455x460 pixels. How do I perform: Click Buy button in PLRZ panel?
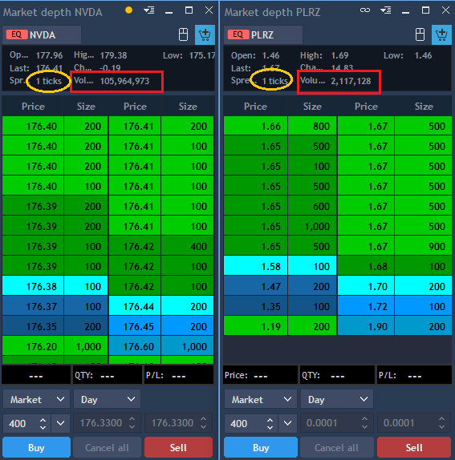261,447
